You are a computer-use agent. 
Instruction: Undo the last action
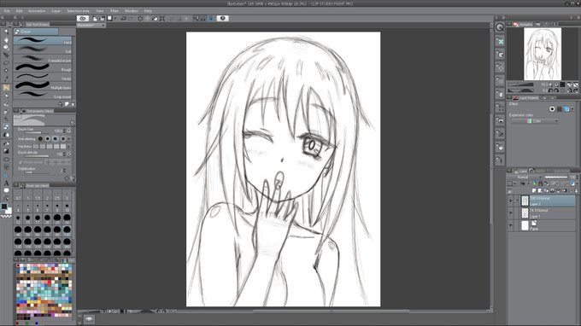(123, 19)
